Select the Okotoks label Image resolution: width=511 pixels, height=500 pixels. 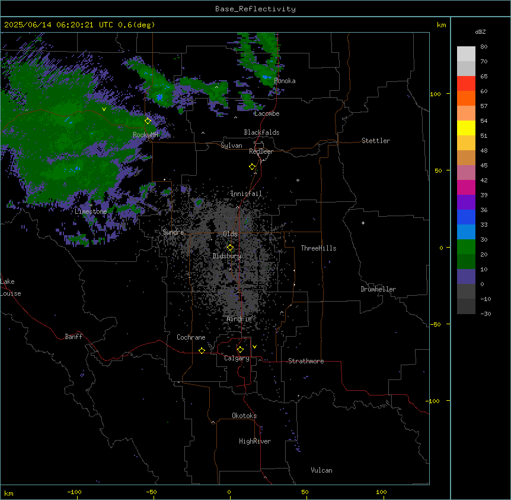tap(244, 416)
